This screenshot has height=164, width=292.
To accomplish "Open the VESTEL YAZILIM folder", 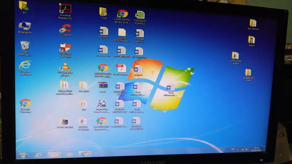I will click(x=83, y=124).
